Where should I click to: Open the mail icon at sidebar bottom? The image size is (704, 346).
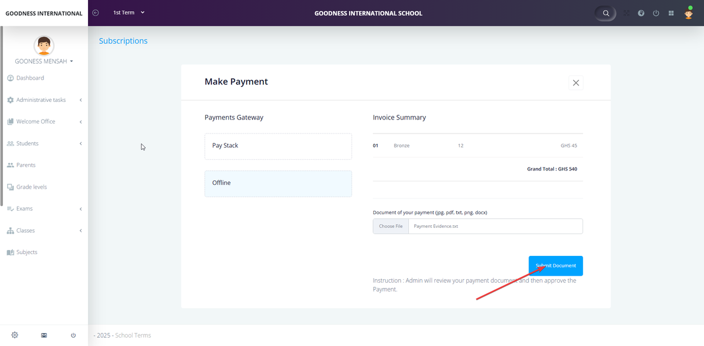pos(44,335)
